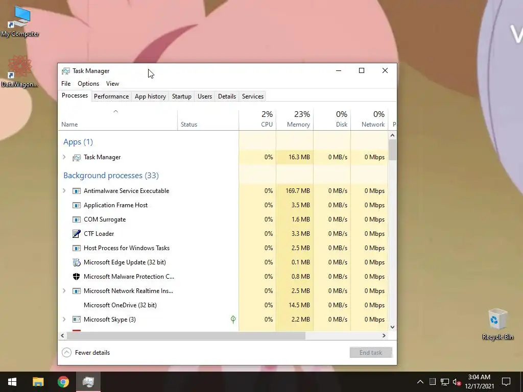523x392 pixels.
Task: Expand the Task Manager app group
Action: (64, 157)
